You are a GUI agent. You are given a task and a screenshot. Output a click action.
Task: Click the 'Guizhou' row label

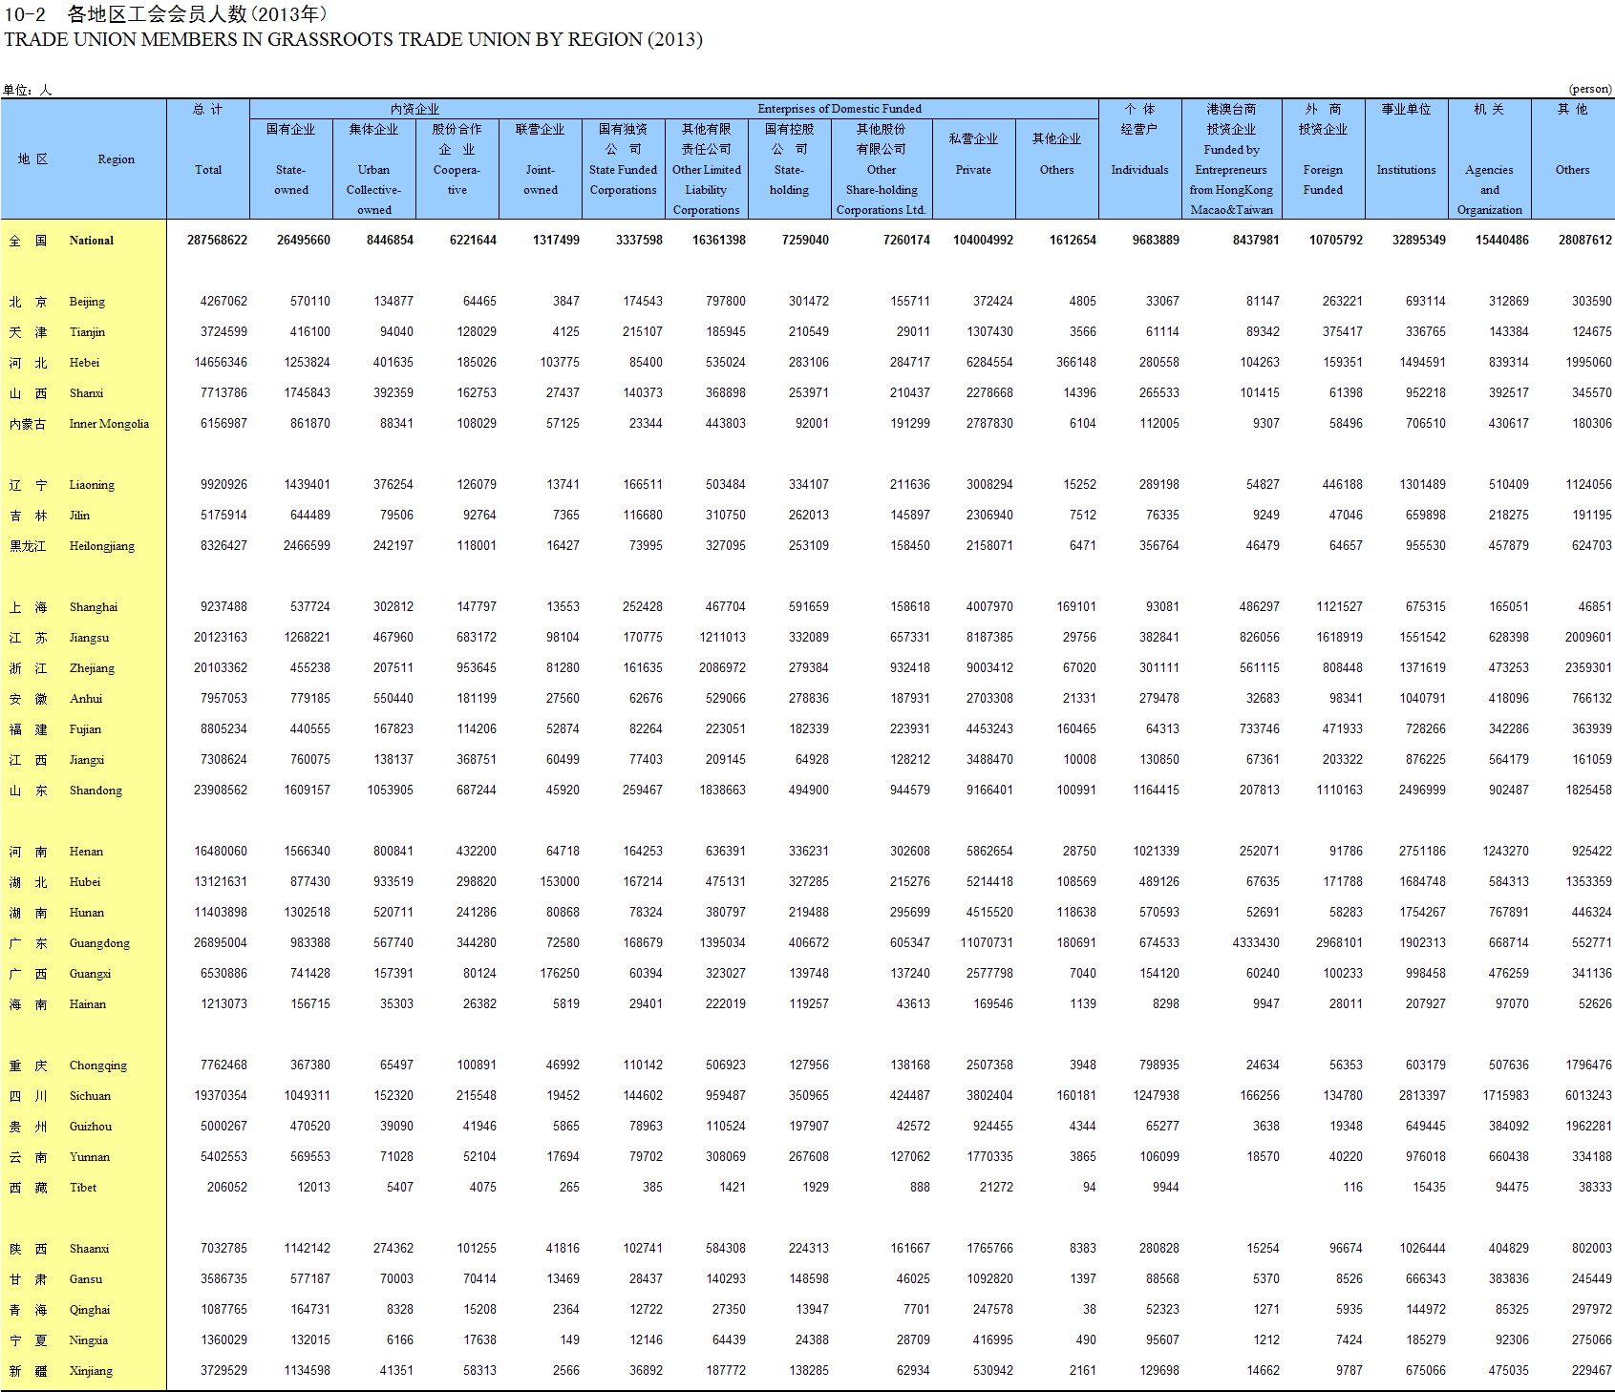coord(91,1127)
